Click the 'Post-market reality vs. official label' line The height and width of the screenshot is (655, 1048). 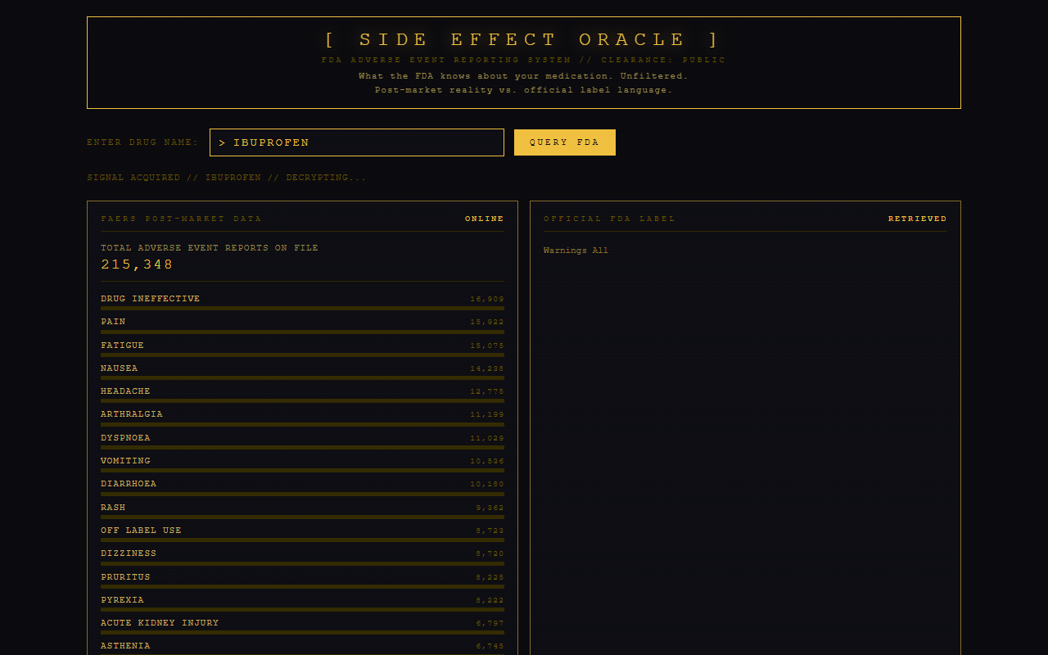click(523, 90)
